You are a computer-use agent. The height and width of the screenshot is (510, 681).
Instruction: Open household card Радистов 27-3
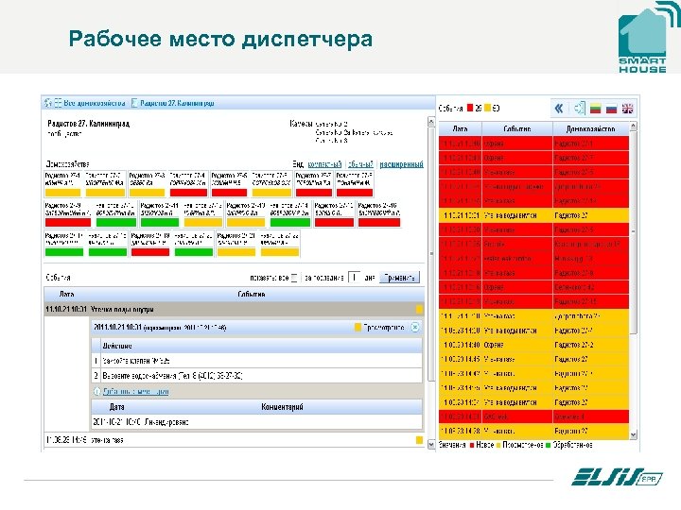pos(148,185)
